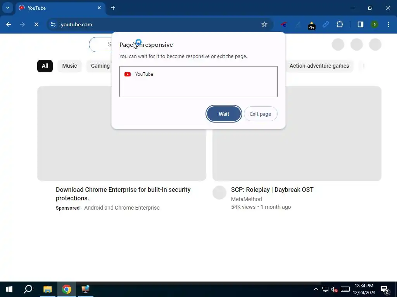Open the tab search dropdown arrow
The height and width of the screenshot is (297, 397).
pos(8,8)
